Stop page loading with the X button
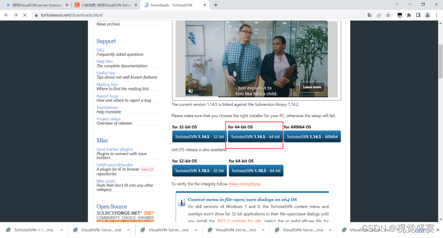Screen dimensions: 443x238 pyautogui.click(x=25, y=15)
